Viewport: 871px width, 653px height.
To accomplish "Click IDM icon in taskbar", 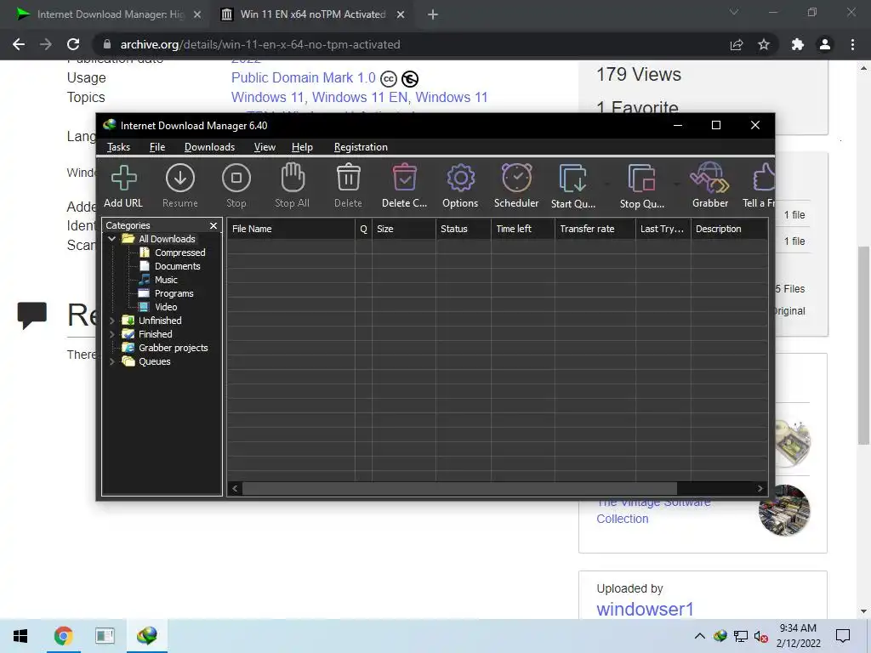I will pos(146,636).
